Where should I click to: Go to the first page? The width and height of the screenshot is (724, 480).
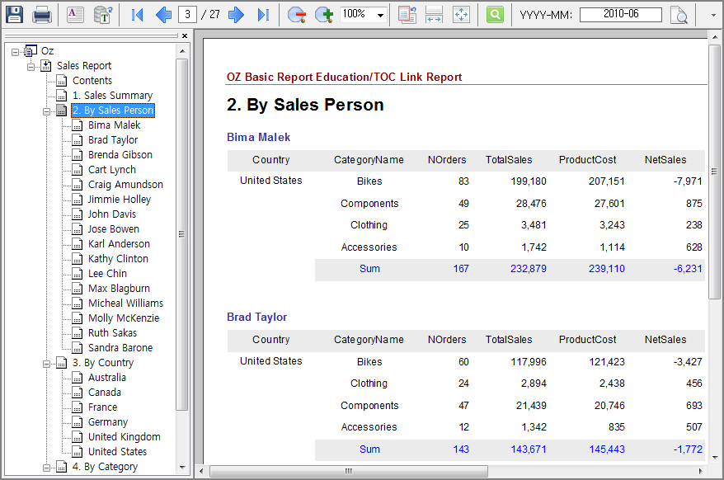tap(138, 14)
